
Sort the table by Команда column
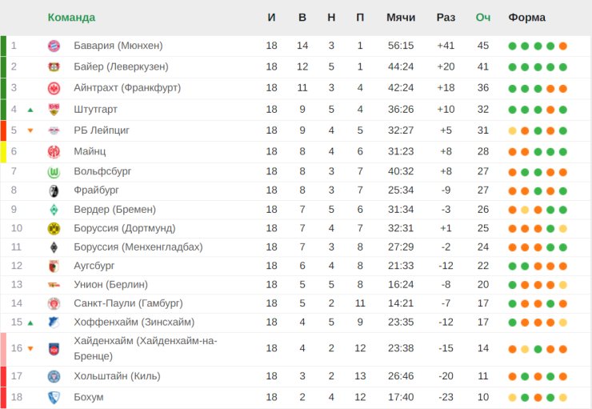tap(71, 18)
